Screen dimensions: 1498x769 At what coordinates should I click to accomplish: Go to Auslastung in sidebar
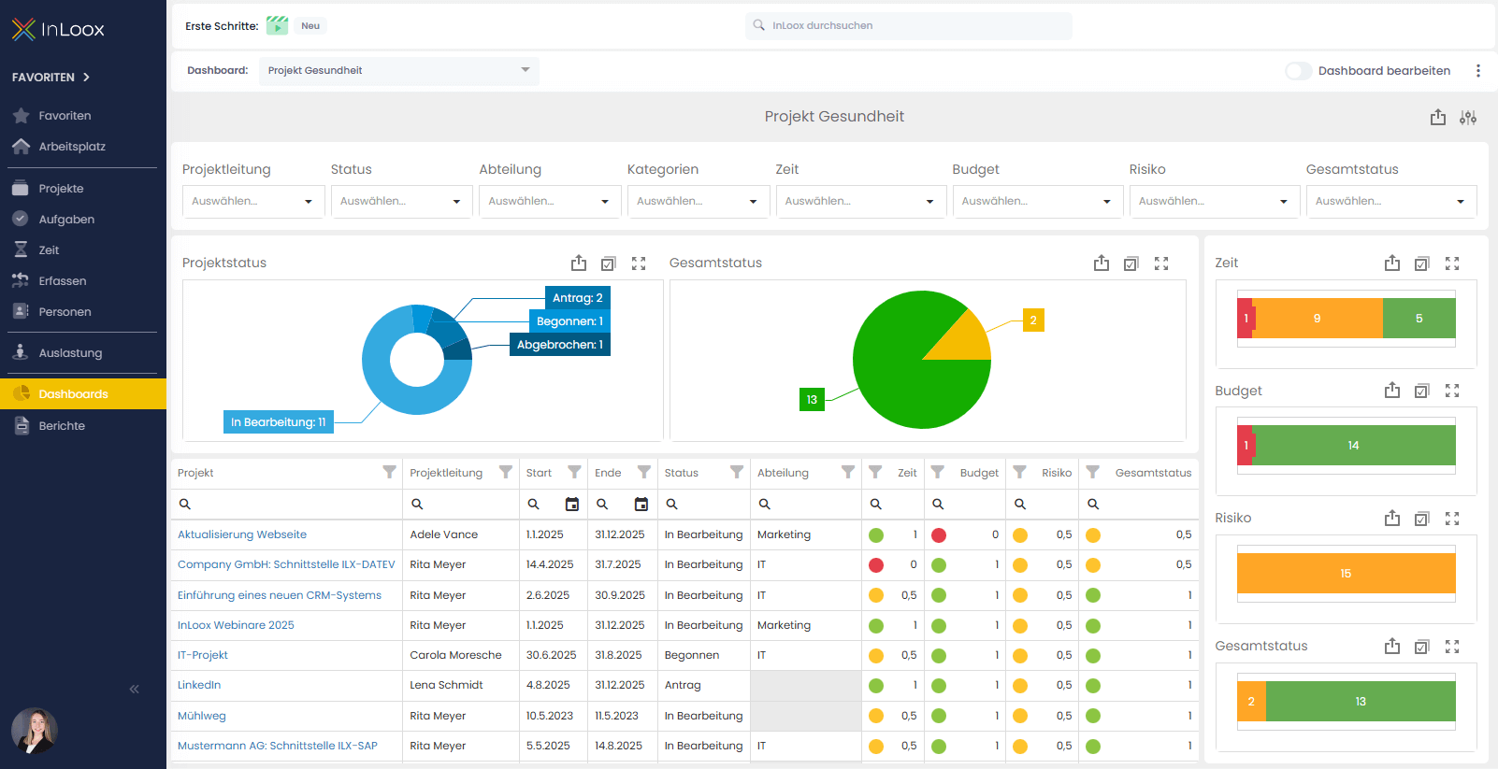tap(70, 353)
